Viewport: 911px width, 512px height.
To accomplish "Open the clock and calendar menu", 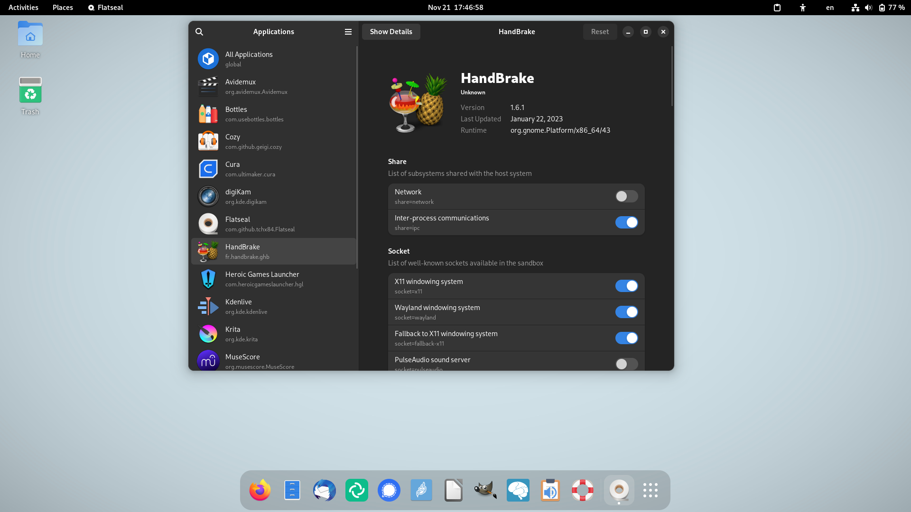I will [x=455, y=8].
